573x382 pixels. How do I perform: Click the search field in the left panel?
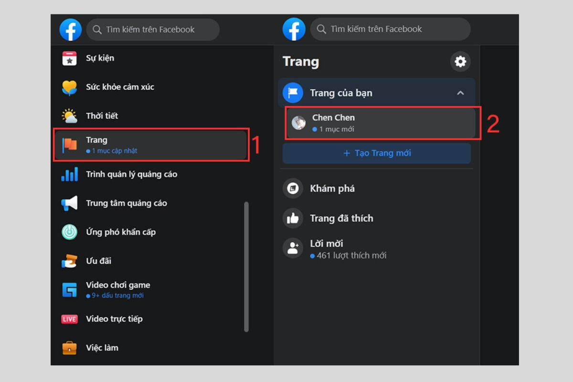pyautogui.click(x=153, y=30)
